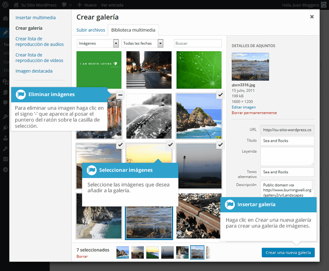Click the empty Leyenda text area
The image size is (329, 271).
tap(287, 156)
